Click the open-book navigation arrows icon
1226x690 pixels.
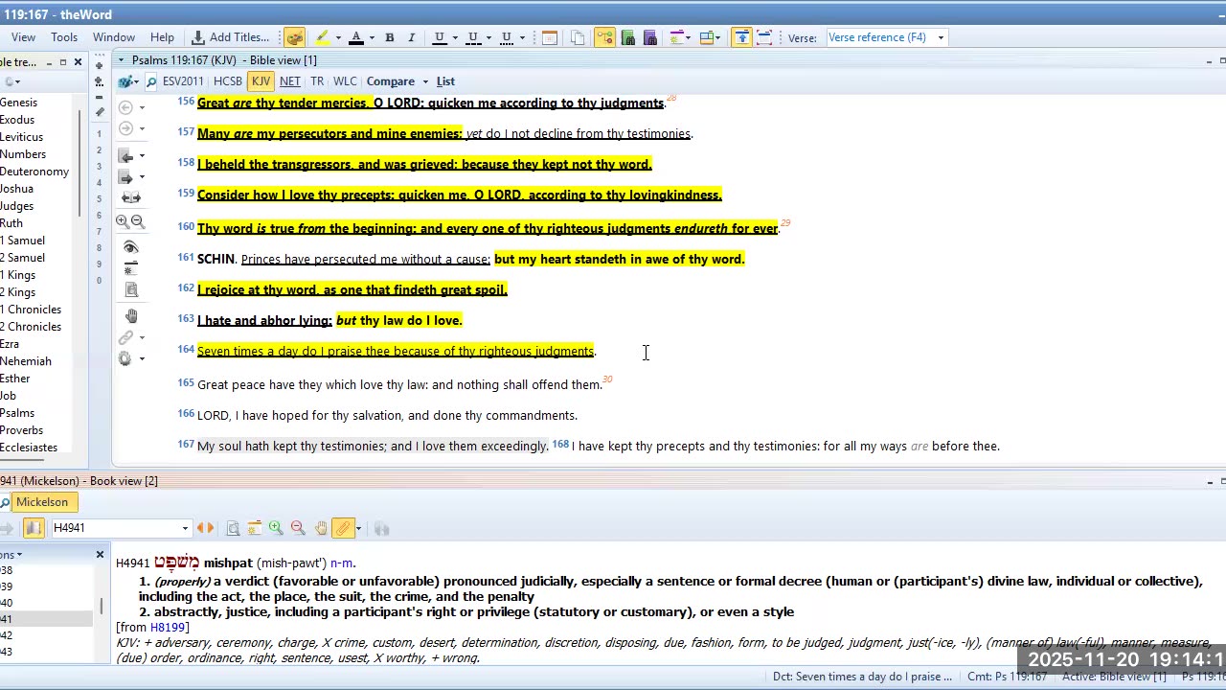click(131, 197)
